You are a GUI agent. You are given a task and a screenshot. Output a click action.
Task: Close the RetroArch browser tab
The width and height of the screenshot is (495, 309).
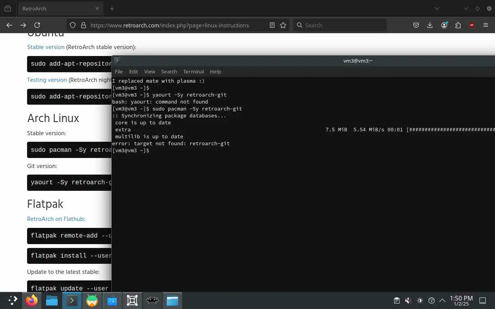coord(97,8)
